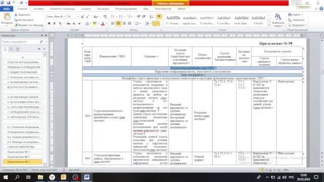Open the Файл tab
This screenshot has width=324, height=182.
pos(7,9)
